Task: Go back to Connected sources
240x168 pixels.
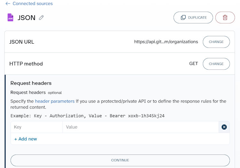Action: point(29,4)
